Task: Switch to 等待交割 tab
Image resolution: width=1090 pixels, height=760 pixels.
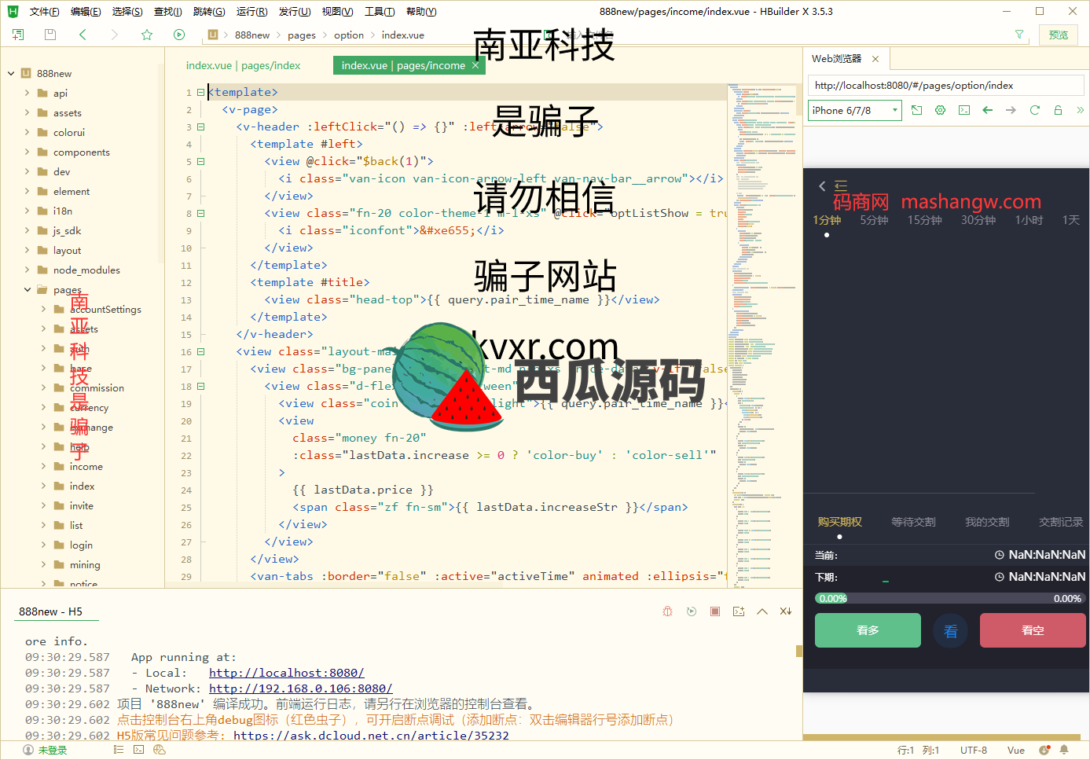Action: click(913, 522)
